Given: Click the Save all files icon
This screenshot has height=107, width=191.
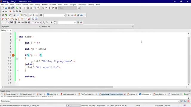Looking at the screenshot, I should click(x=13, y=8).
